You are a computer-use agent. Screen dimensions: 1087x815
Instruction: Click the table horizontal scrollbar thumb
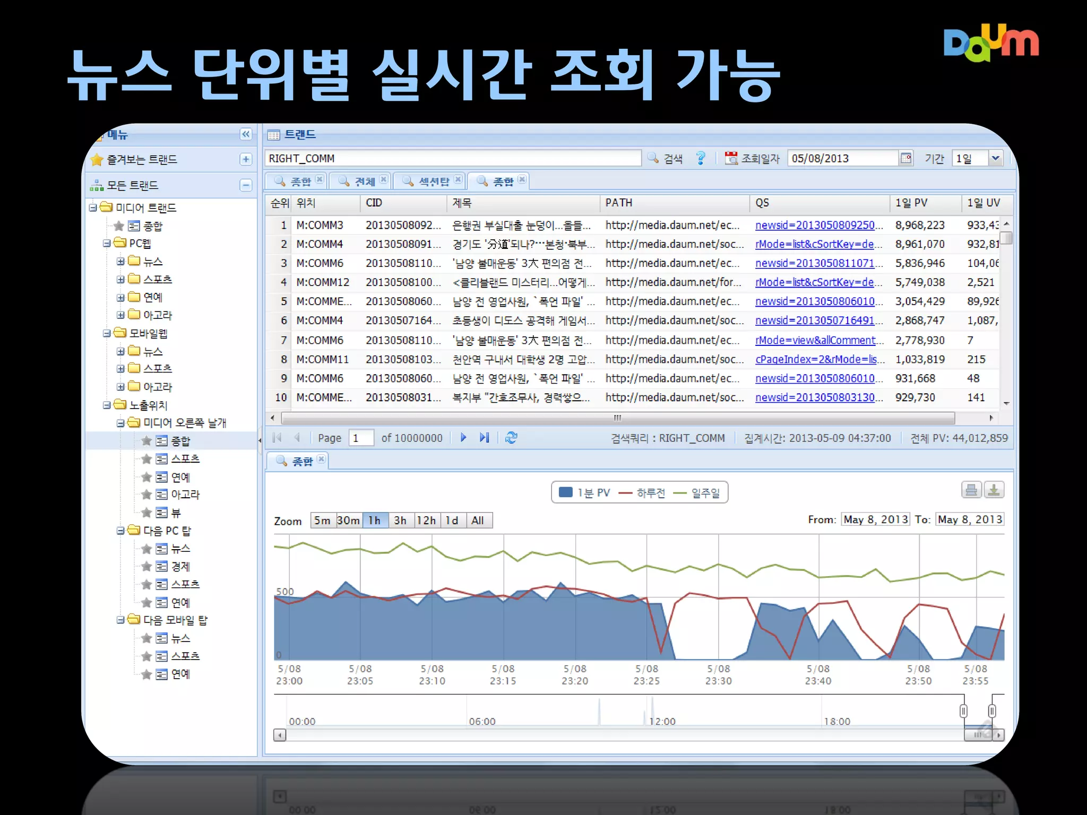tap(618, 418)
